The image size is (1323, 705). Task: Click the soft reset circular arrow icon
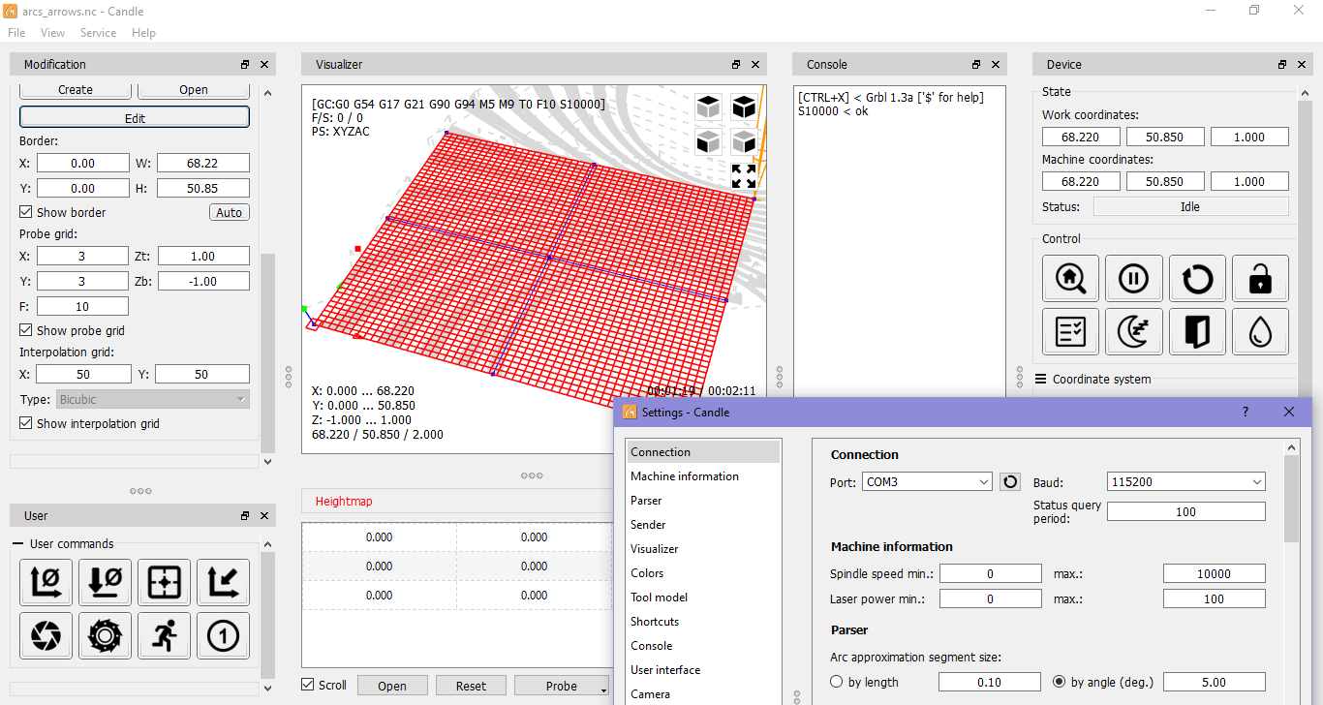(x=1197, y=278)
